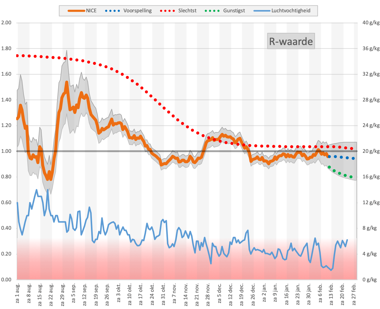Click the orange NICE line swatch
Viewport: 380px width, 309px height.
click(x=77, y=11)
